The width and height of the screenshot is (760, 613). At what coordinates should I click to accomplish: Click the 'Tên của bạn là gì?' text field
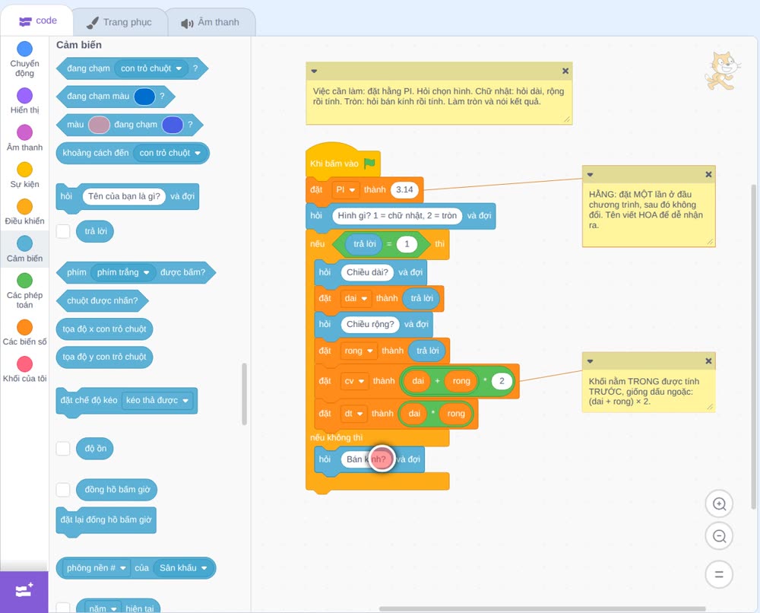[124, 196]
